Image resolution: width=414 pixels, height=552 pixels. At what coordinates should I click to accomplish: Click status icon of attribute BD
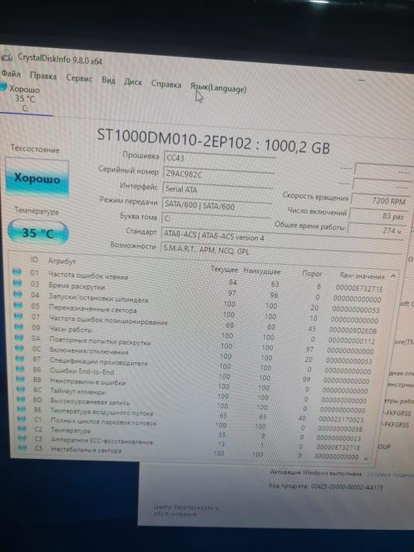tap(21, 399)
